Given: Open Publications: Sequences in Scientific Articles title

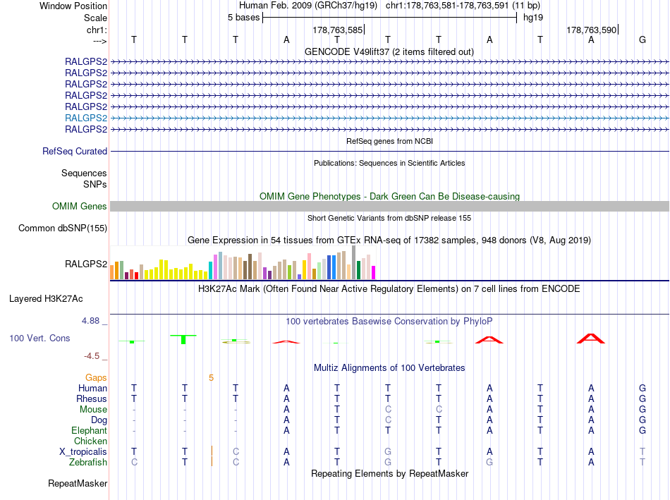Looking at the screenshot, I should click(389, 163).
